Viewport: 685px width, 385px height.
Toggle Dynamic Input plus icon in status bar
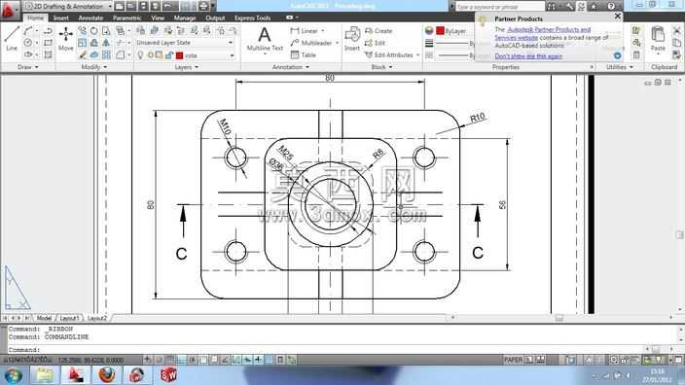pos(259,360)
